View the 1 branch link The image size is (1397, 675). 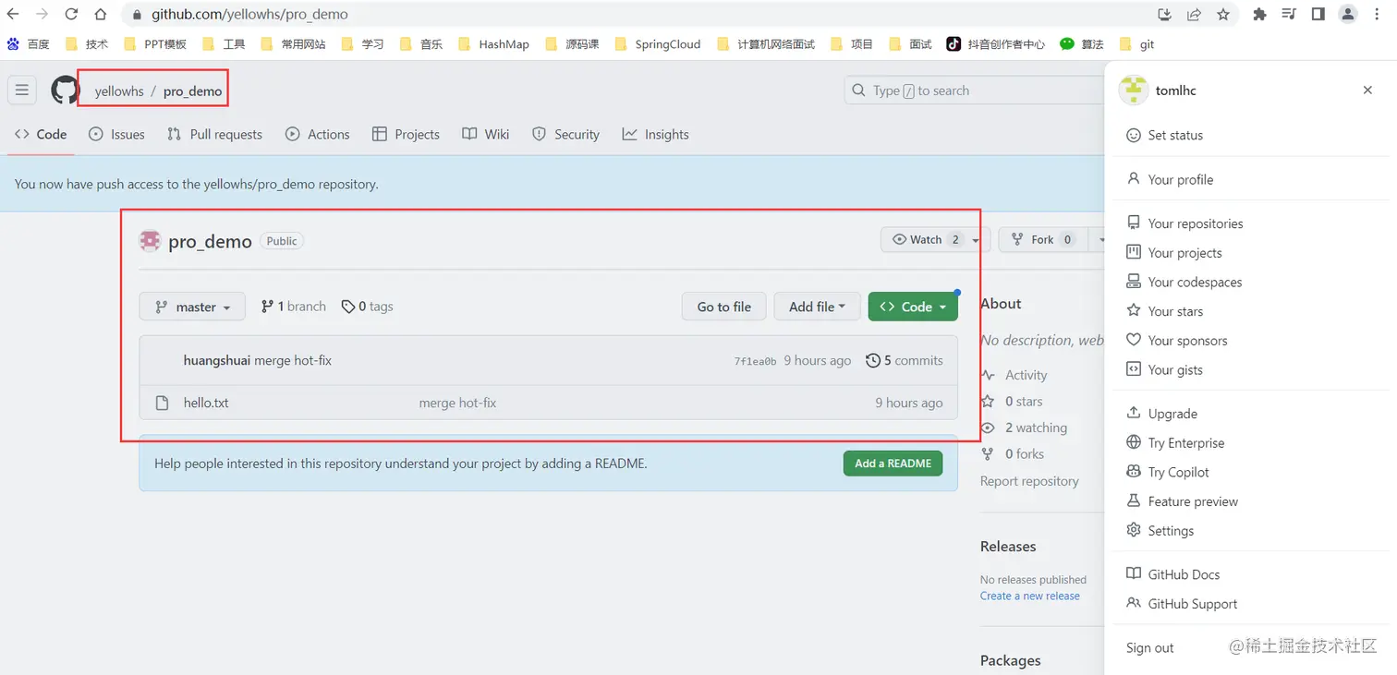coord(293,307)
